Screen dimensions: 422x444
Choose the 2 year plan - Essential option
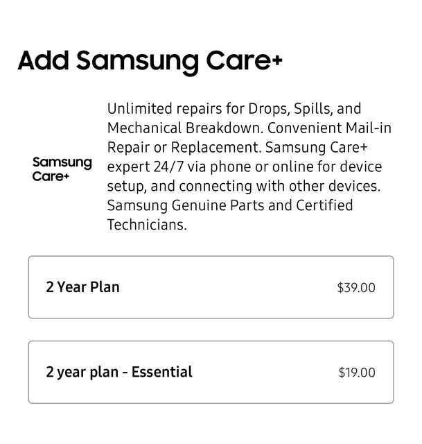[x=211, y=372]
